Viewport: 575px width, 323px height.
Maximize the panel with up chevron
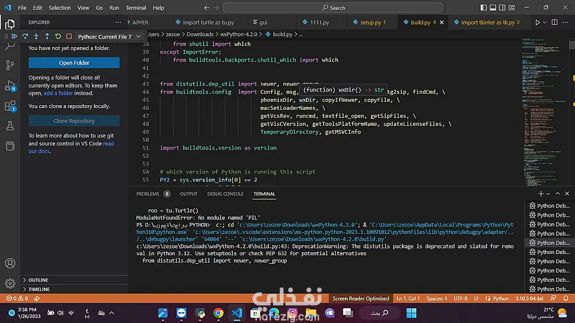point(557,194)
